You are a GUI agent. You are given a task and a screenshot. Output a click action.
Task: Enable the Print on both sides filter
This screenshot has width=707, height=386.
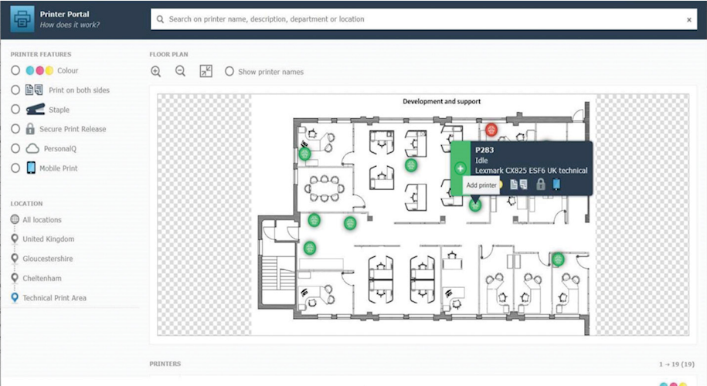(15, 90)
